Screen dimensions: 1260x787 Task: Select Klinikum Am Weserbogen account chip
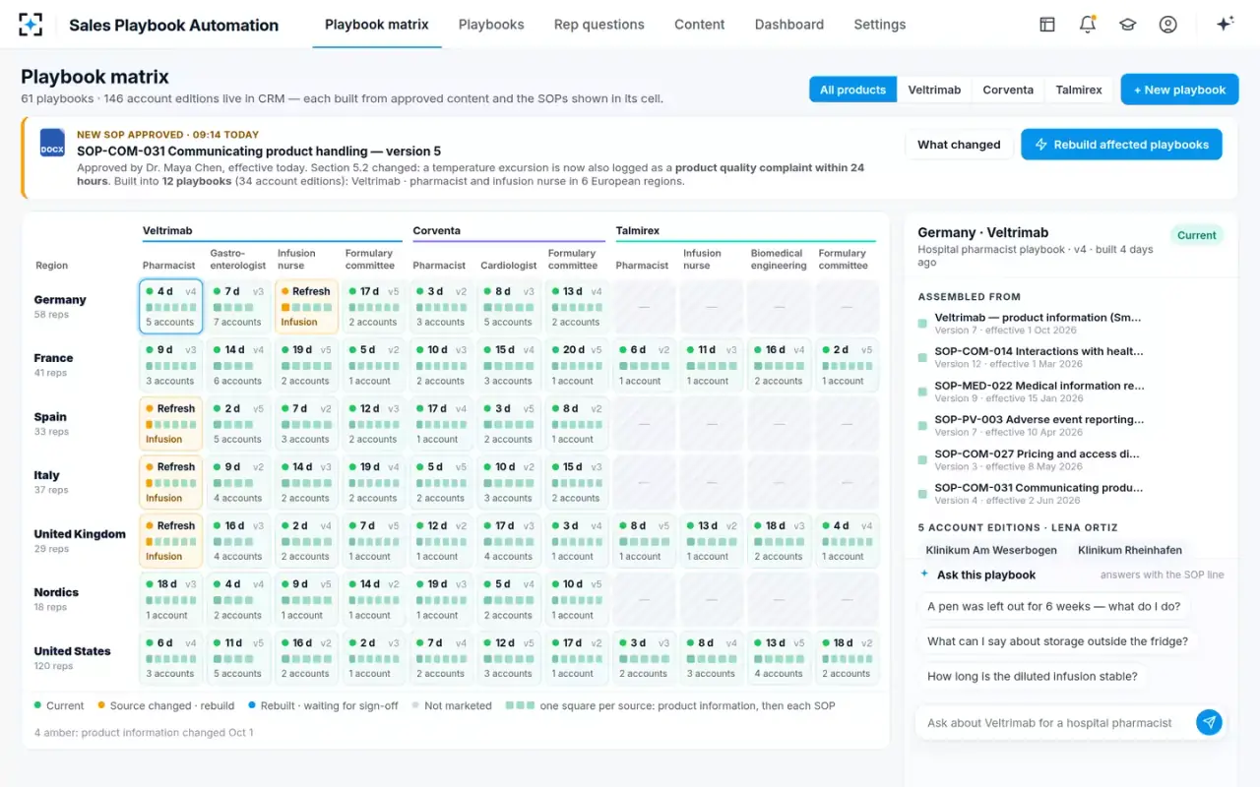point(991,550)
